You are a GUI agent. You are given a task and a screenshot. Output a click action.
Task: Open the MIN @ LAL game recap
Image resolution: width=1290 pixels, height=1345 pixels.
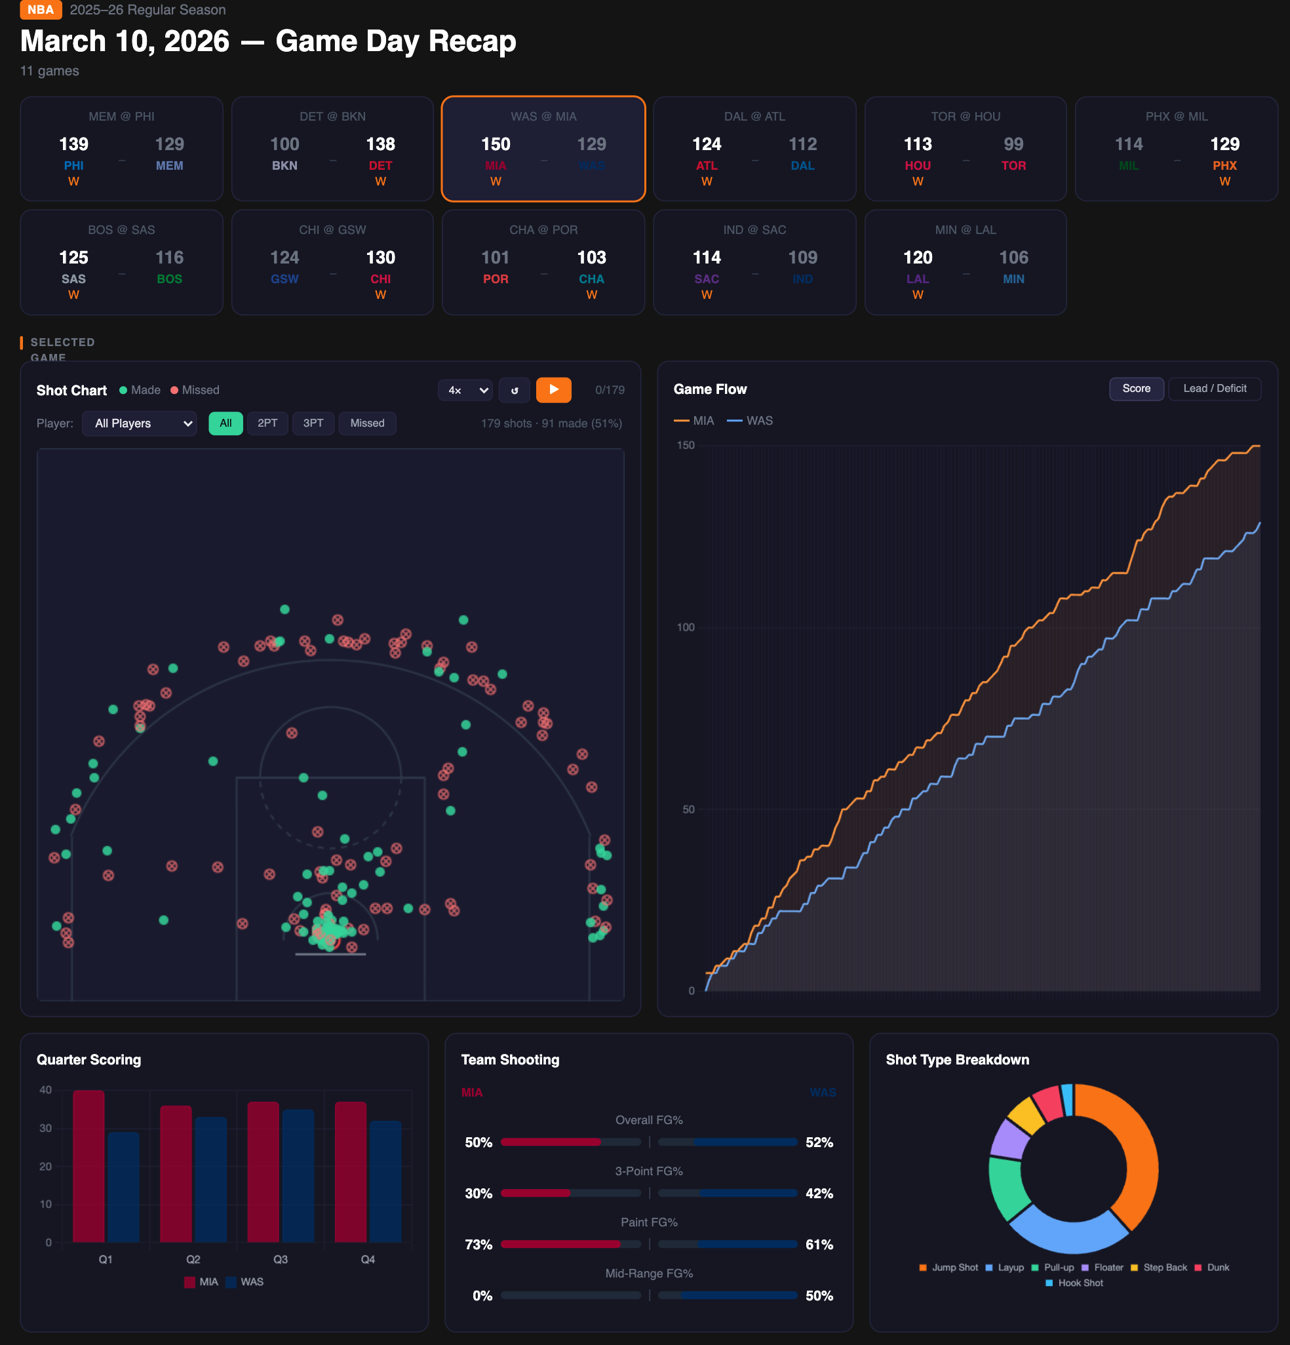(966, 262)
